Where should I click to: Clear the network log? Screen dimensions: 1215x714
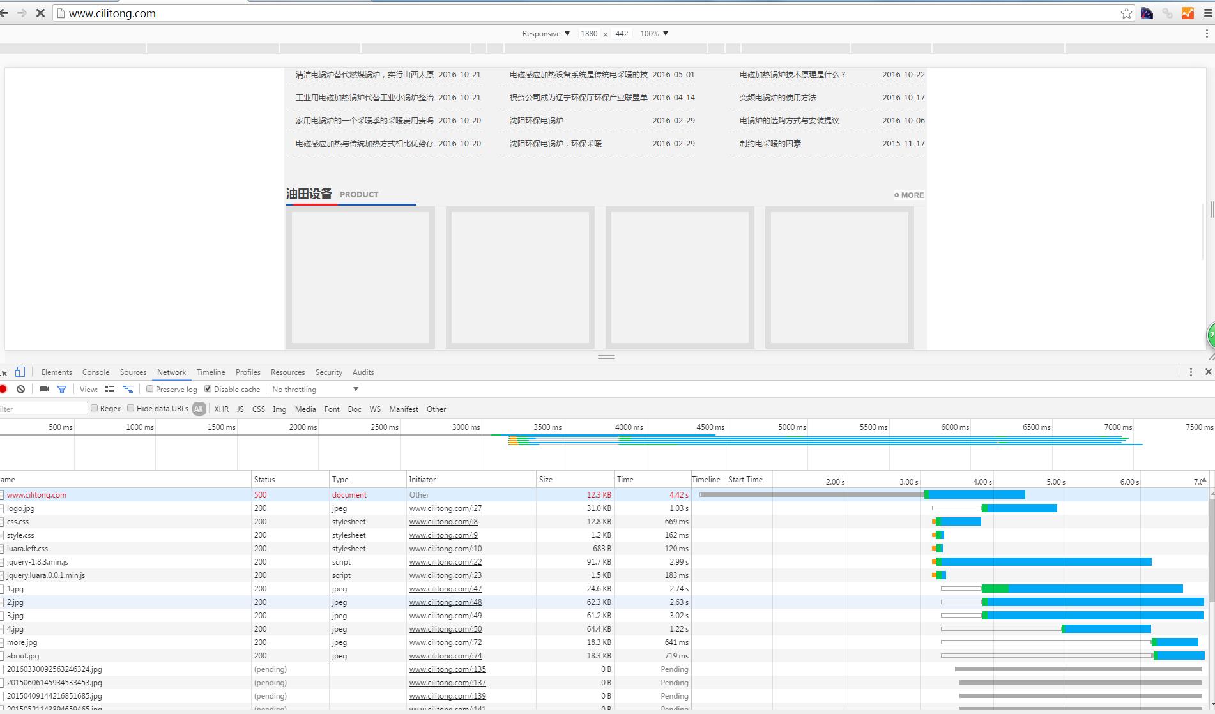[x=21, y=389]
